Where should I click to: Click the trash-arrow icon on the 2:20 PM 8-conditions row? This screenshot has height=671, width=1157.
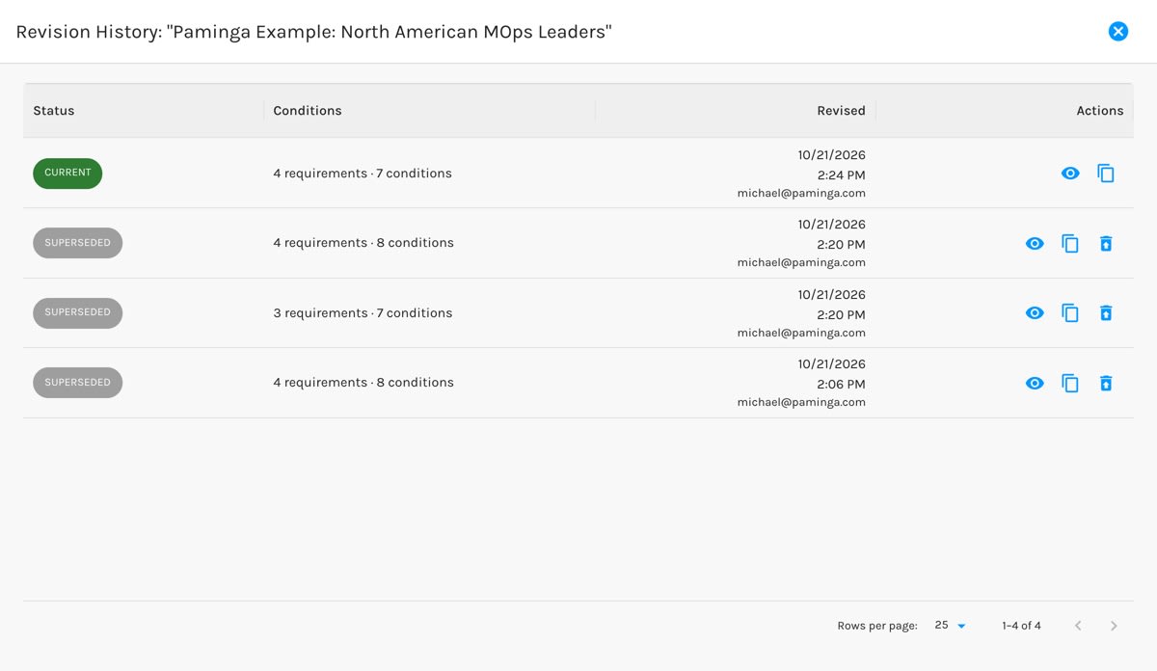pyautogui.click(x=1106, y=244)
